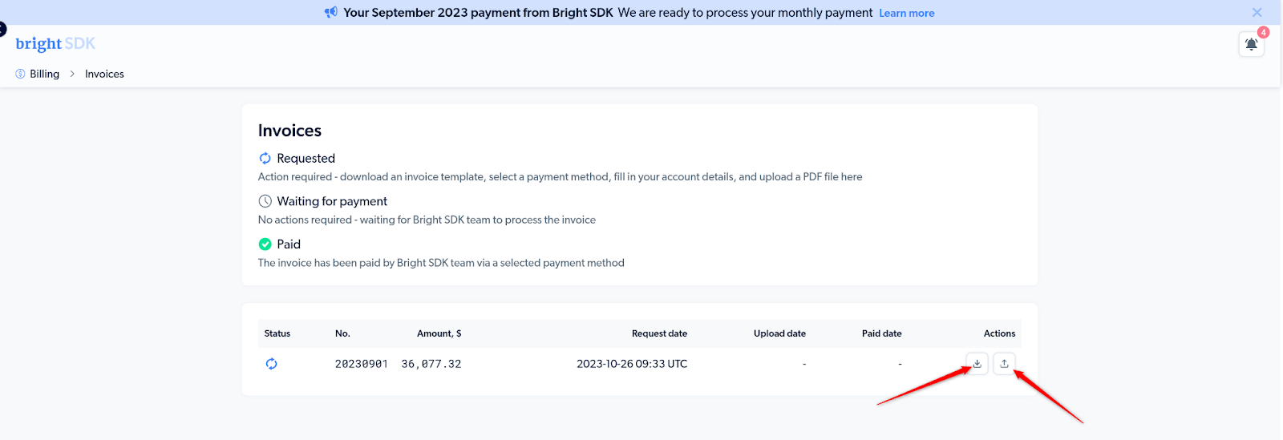Click the Requested status icon in the legend

265,159
